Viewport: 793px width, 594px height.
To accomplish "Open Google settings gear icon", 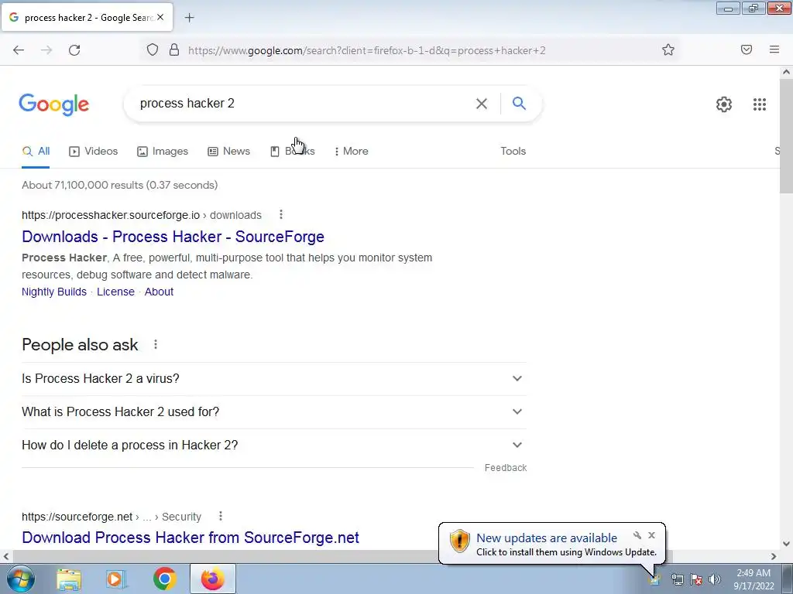I will point(724,104).
